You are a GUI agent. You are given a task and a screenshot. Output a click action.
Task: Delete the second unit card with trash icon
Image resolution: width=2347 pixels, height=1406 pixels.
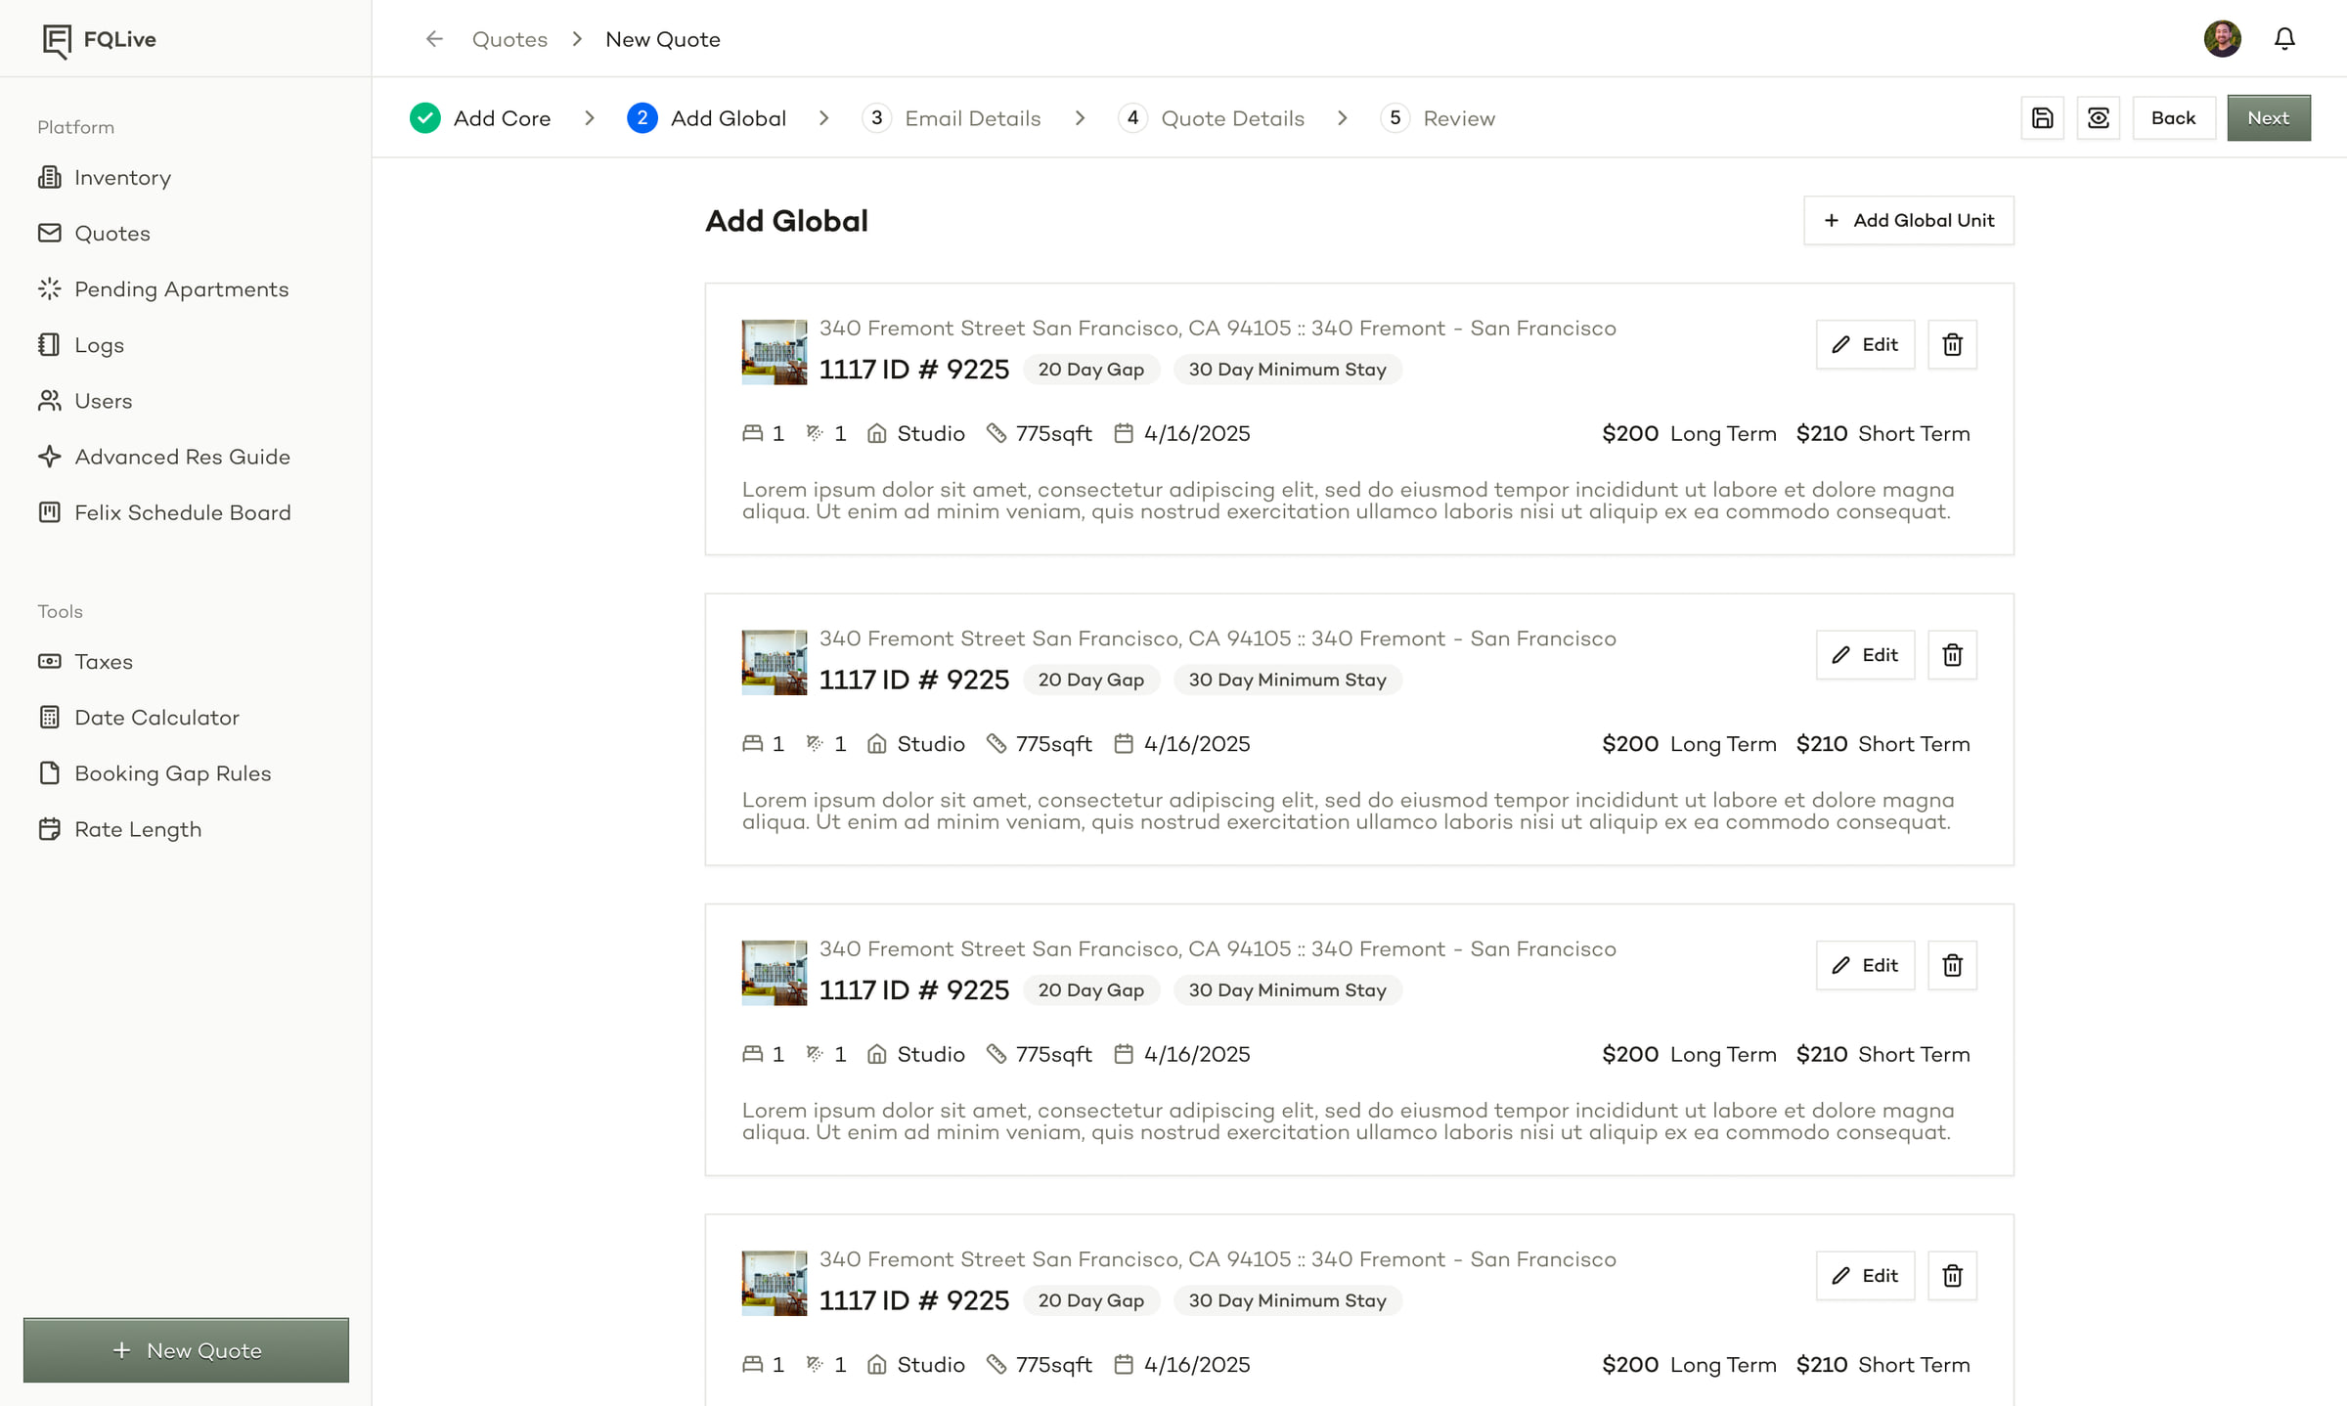click(x=1952, y=655)
